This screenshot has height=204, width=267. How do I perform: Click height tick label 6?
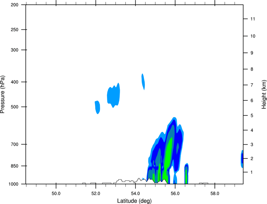click(252, 100)
